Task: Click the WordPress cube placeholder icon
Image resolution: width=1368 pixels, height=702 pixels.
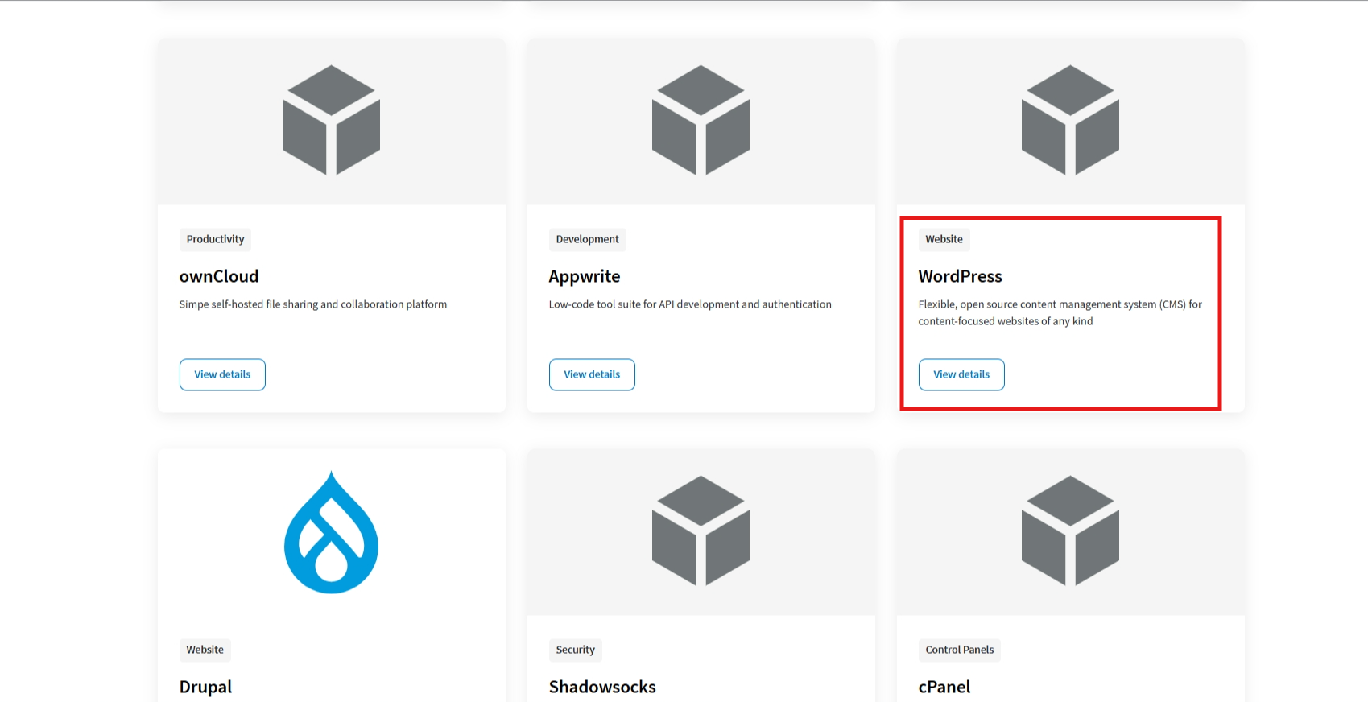Action: coord(1070,120)
